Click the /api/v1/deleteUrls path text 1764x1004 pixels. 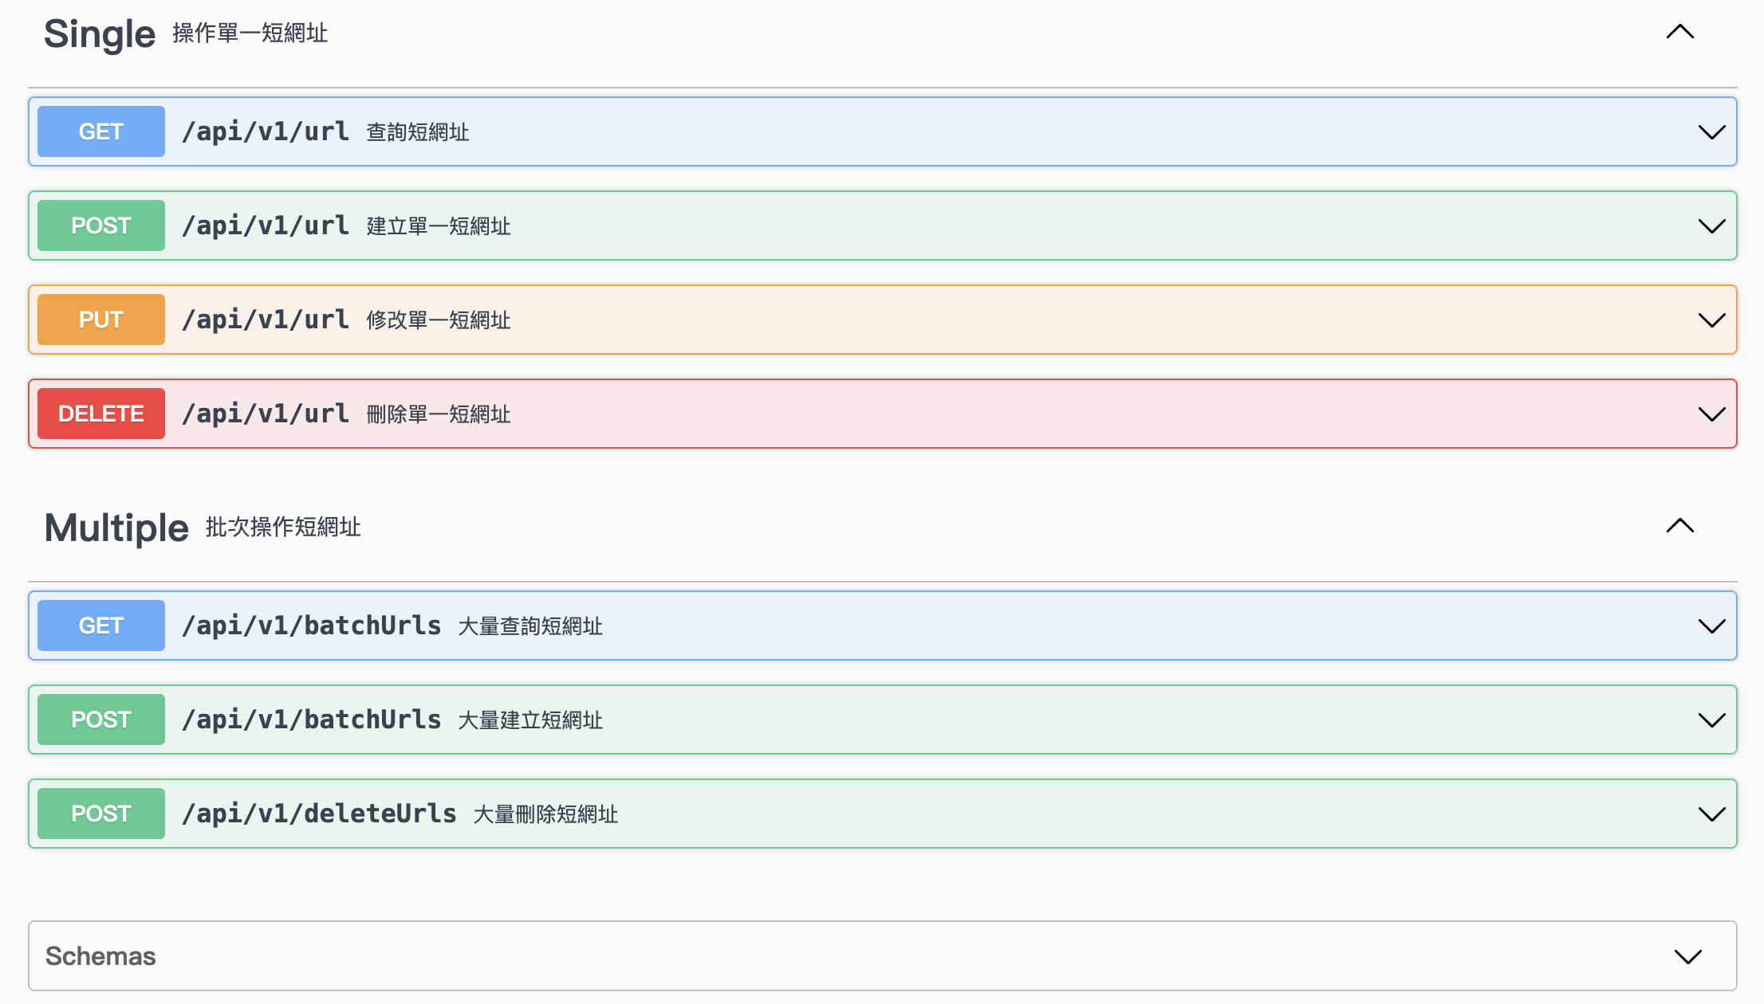tap(319, 814)
